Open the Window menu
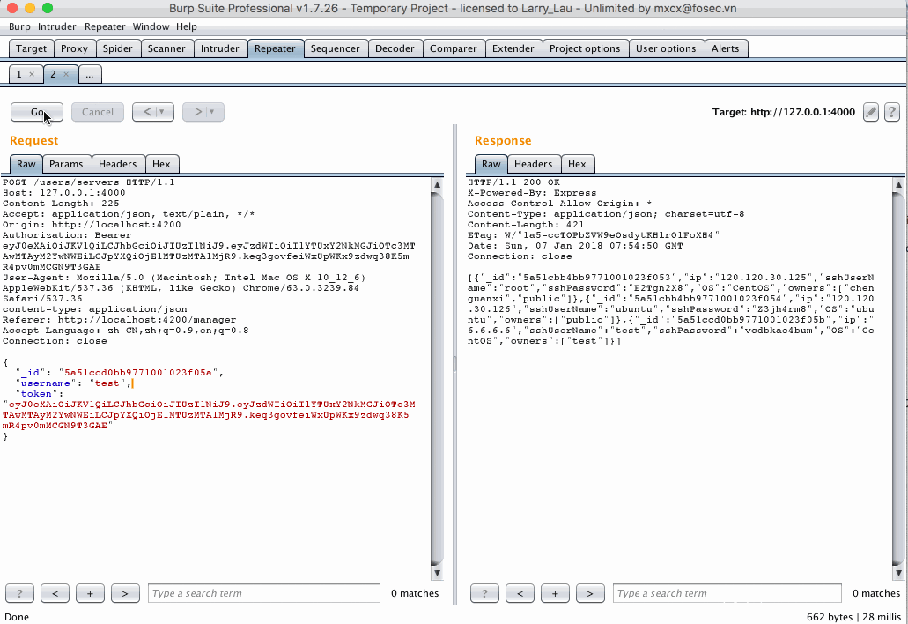The image size is (908, 624). (151, 26)
